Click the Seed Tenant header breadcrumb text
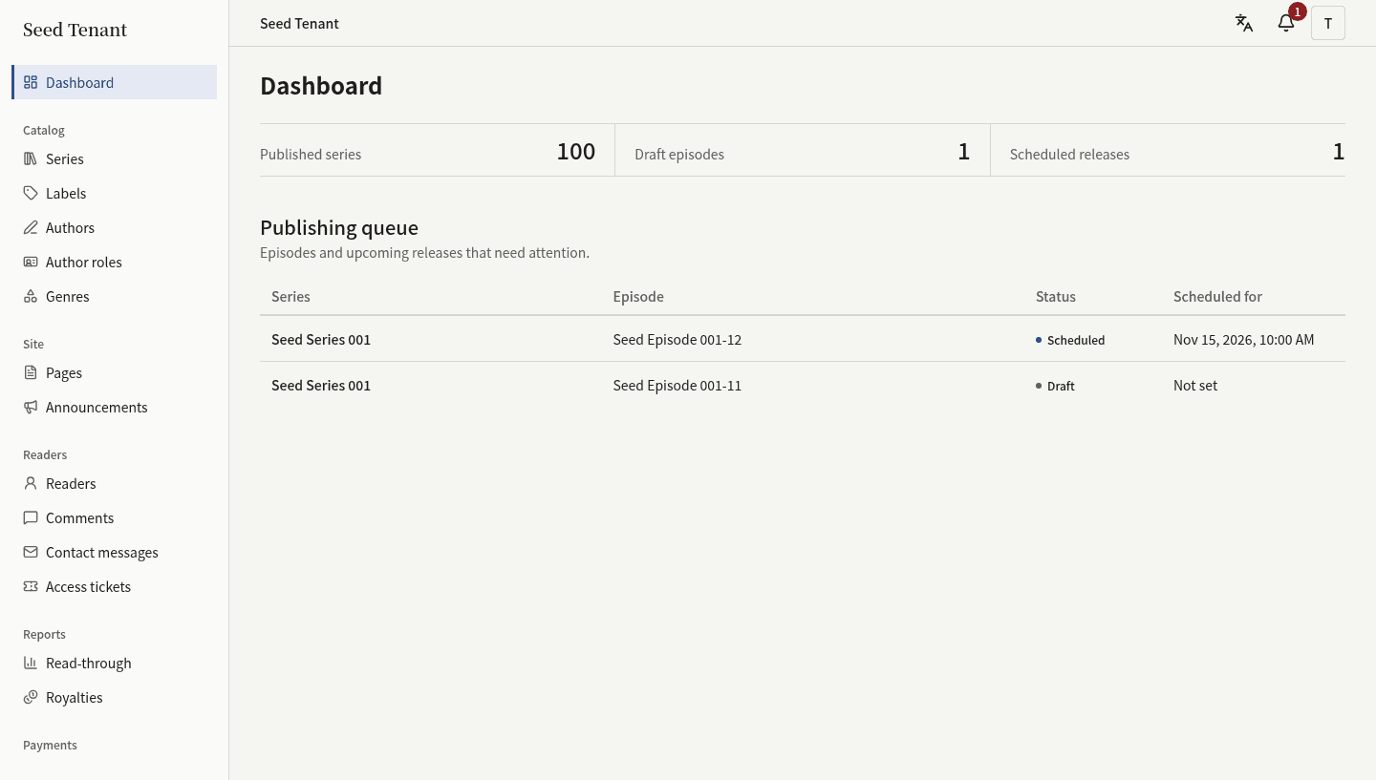Image resolution: width=1376 pixels, height=780 pixels. coord(299,23)
